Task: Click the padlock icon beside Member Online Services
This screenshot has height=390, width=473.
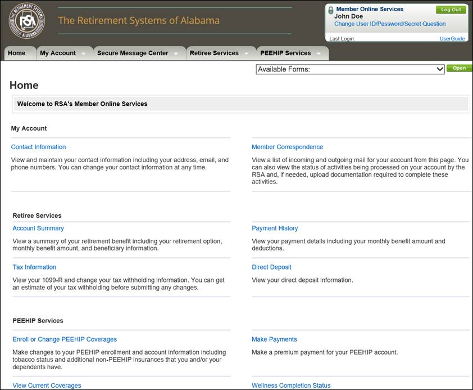Action: coord(331,10)
